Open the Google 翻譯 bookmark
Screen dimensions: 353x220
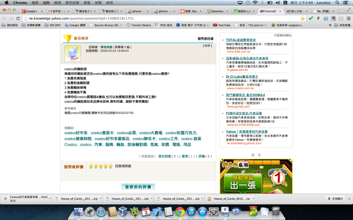coord(75,25)
